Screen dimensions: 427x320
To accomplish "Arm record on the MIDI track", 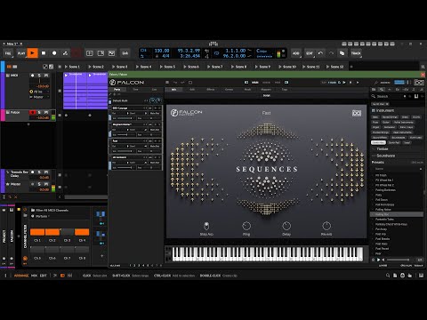I will [32, 76].
